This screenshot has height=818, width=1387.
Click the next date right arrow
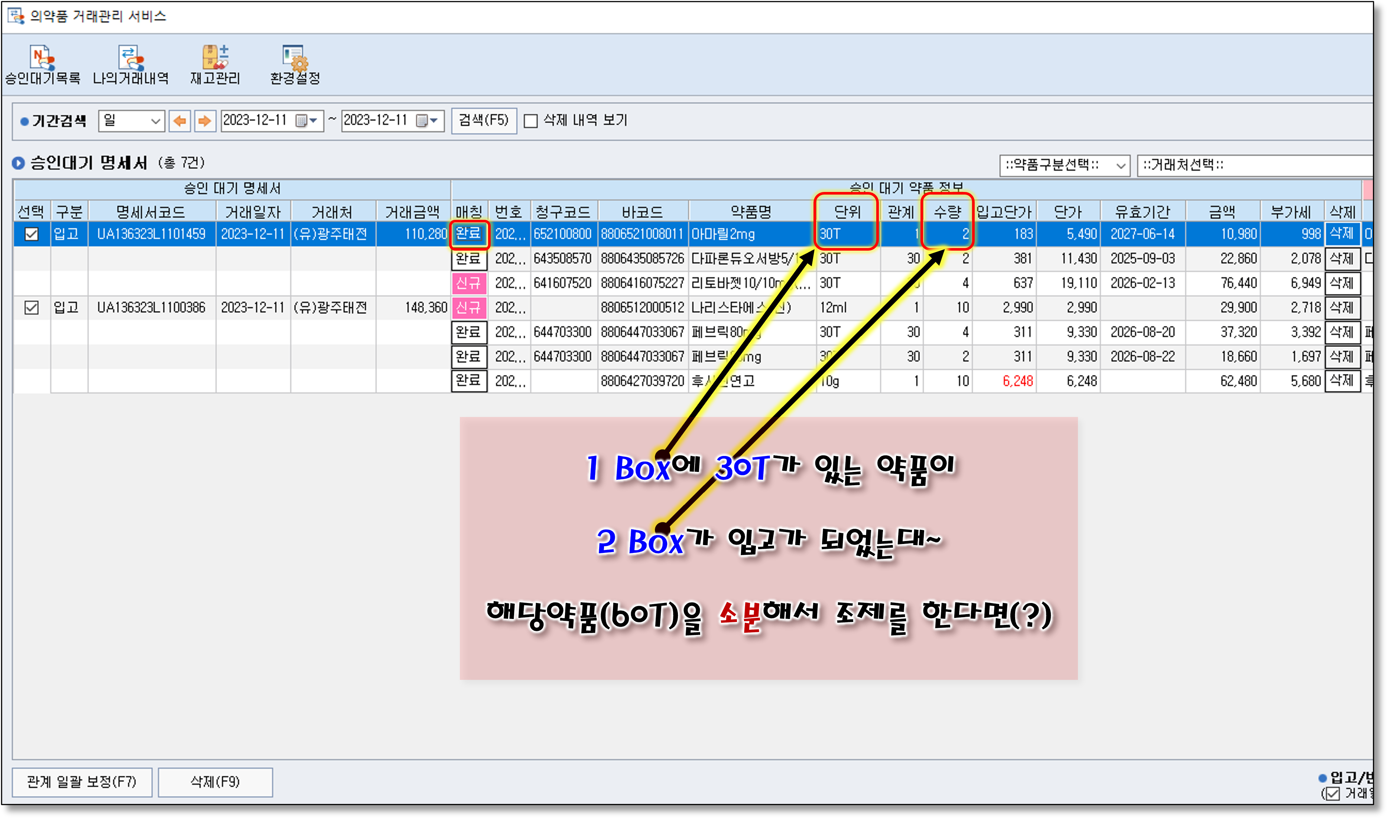[205, 121]
